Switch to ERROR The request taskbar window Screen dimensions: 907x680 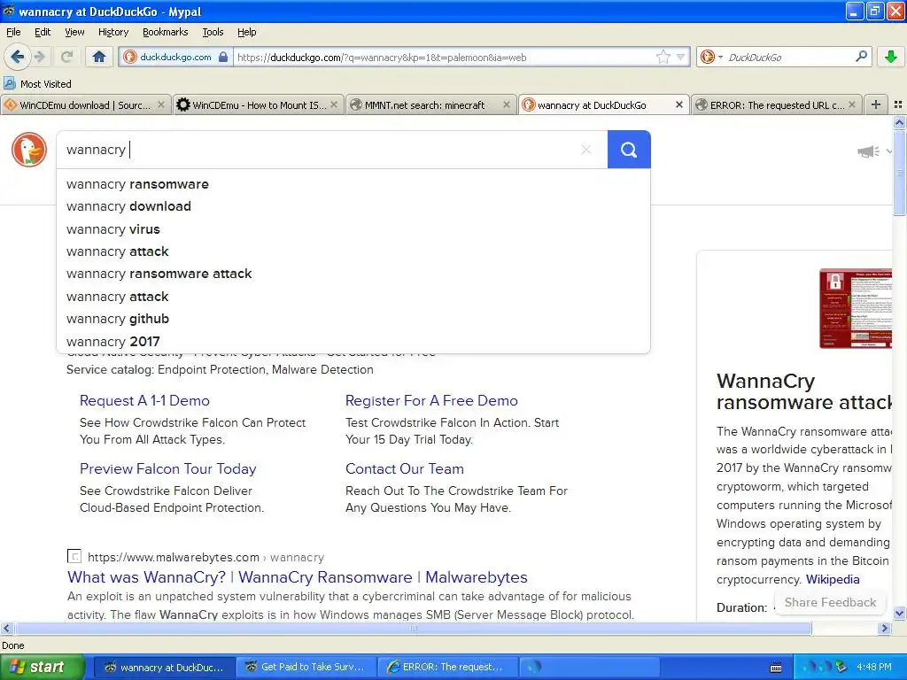click(x=447, y=668)
